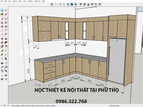The height and width of the screenshot is (107, 143).
Task: Select the Zoom magnifier tool
Action: coord(2,67)
